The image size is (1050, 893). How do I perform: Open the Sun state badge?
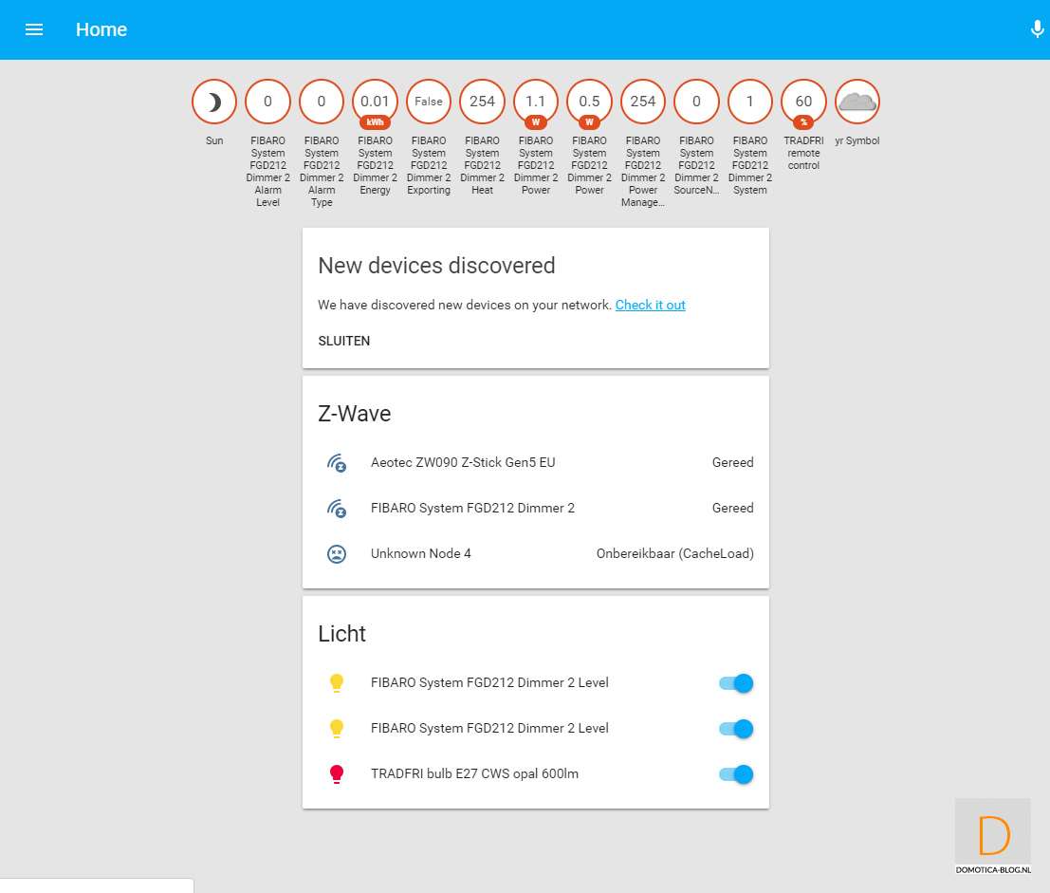[214, 102]
